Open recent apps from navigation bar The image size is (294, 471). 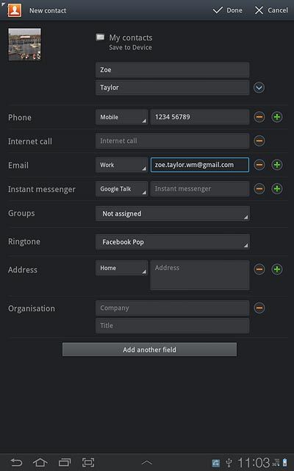coord(65,462)
